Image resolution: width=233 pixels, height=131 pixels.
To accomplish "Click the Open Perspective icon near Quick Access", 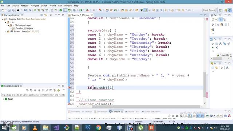I will point(220,10).
